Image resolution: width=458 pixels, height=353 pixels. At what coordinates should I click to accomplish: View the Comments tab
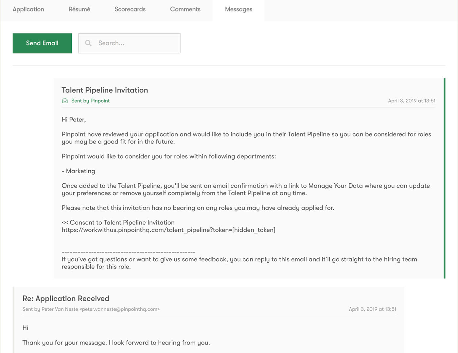pyautogui.click(x=185, y=9)
